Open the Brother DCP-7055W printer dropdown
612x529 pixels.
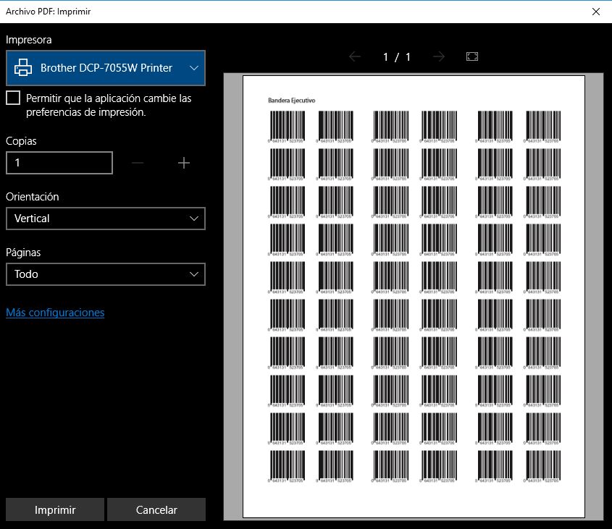coord(106,68)
